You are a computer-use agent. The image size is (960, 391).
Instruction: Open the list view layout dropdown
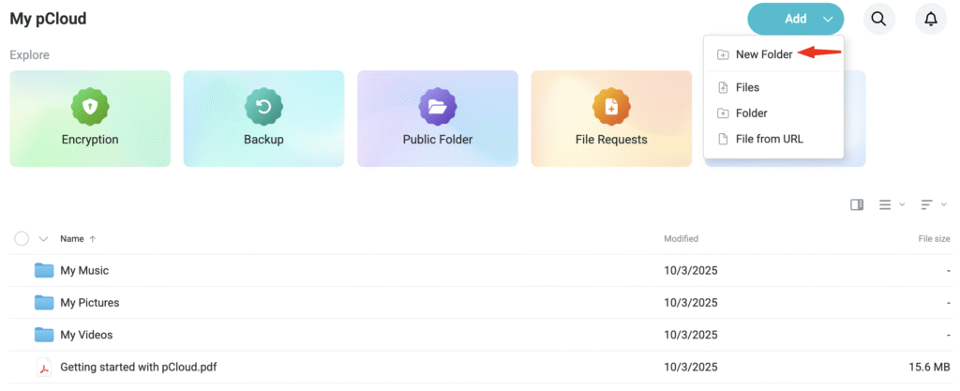point(890,204)
